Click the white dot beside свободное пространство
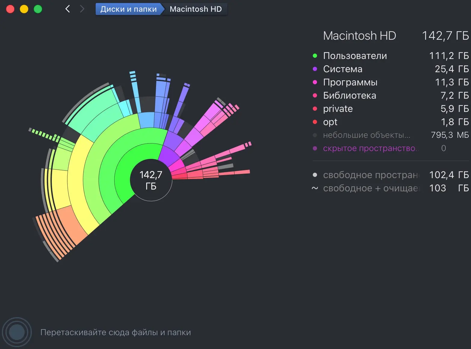 315,175
